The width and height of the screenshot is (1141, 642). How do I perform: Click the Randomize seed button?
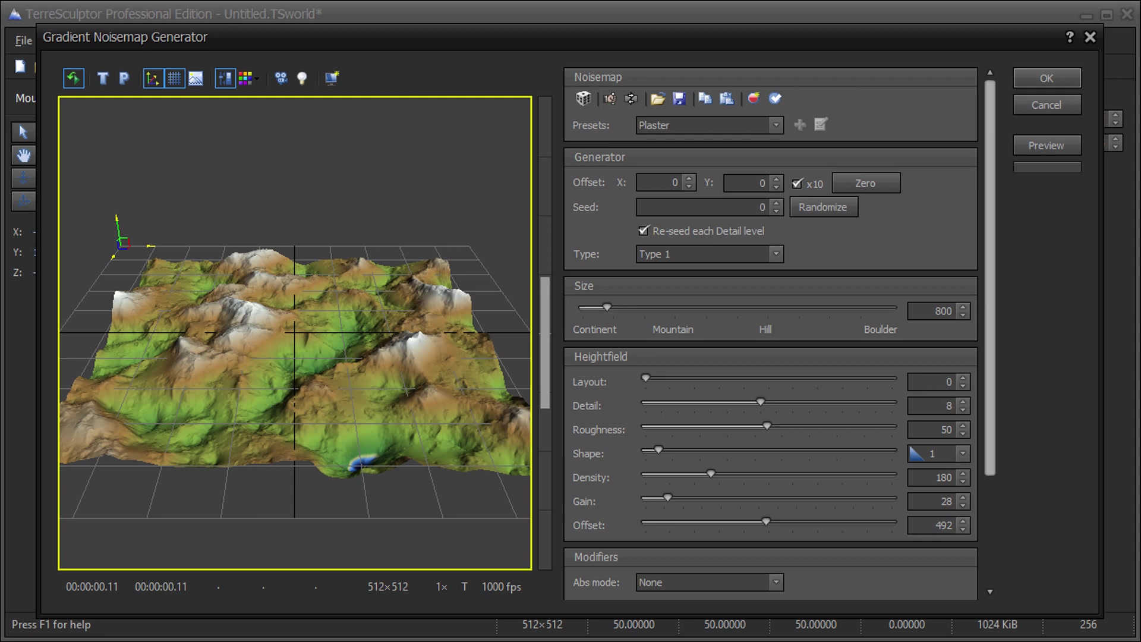822,207
